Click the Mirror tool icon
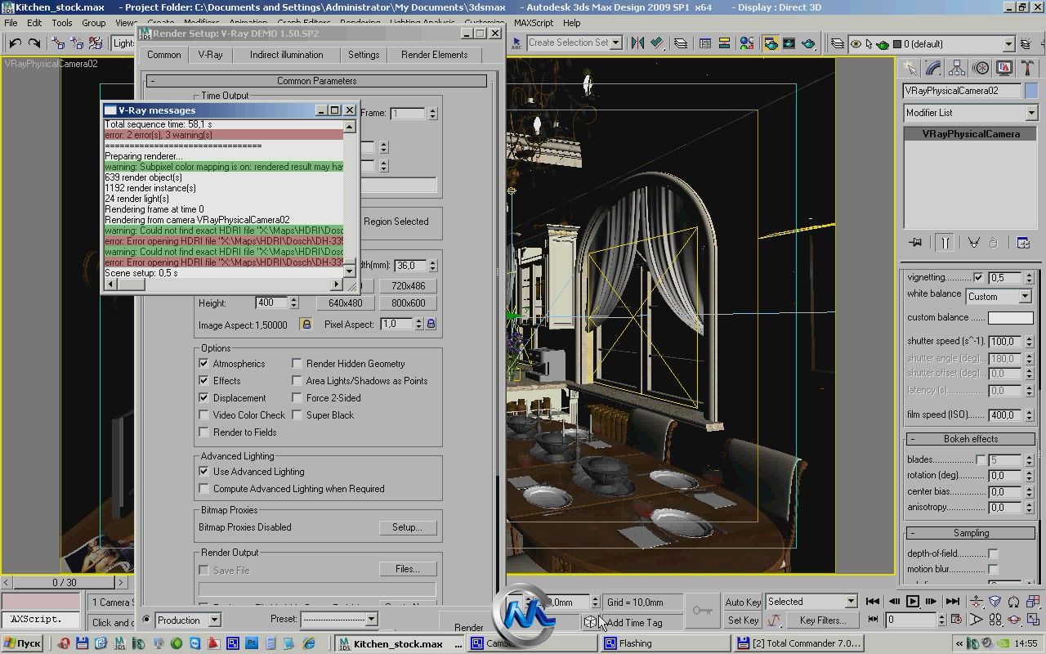The height and width of the screenshot is (654, 1046). pos(637,43)
